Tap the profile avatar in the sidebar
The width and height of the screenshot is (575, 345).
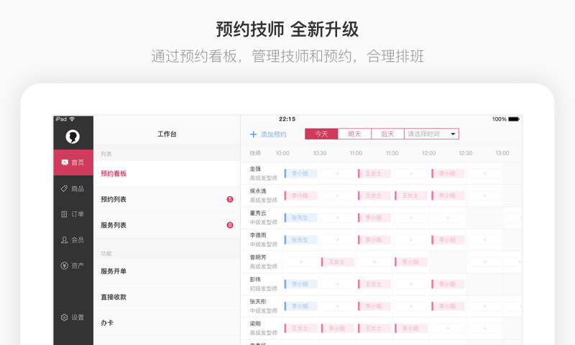(x=73, y=136)
